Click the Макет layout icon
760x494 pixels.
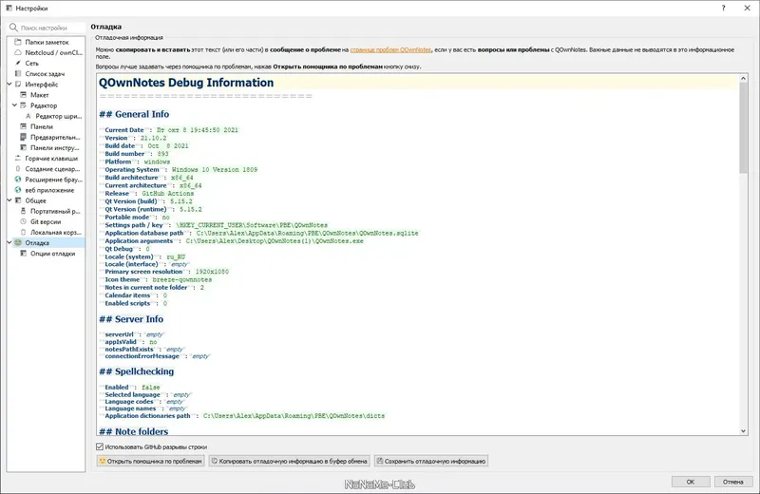point(23,95)
